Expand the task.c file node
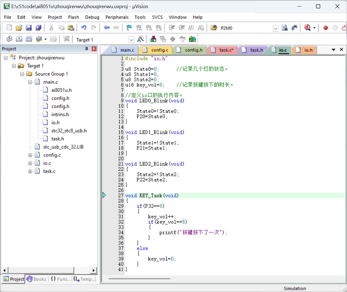347x292 pixels. [x=30, y=171]
